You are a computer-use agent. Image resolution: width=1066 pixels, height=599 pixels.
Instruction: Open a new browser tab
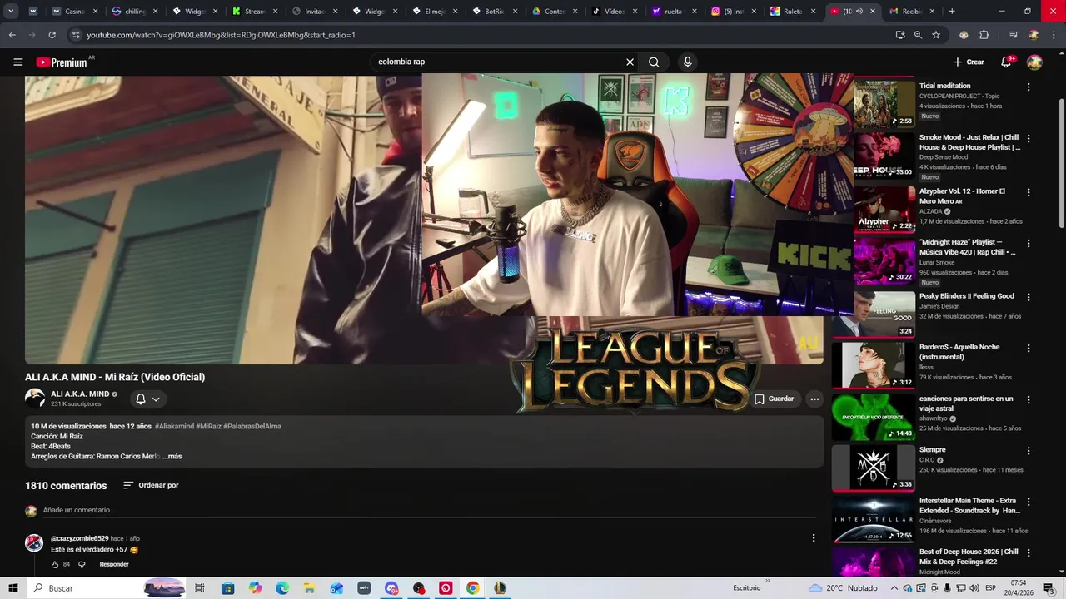pos(952,12)
